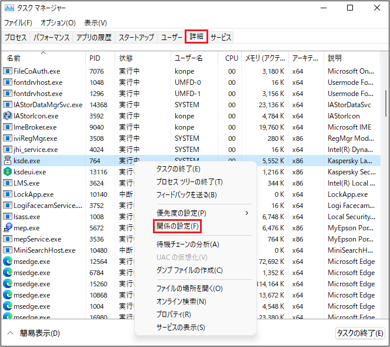390x347 pixels.
Task: Choose サービスの表示(S)
Action: [x=181, y=328]
